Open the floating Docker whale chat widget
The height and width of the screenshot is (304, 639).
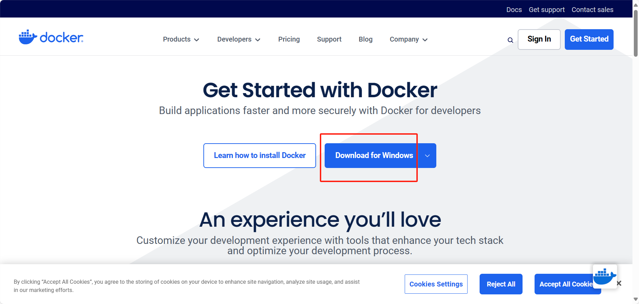605,276
